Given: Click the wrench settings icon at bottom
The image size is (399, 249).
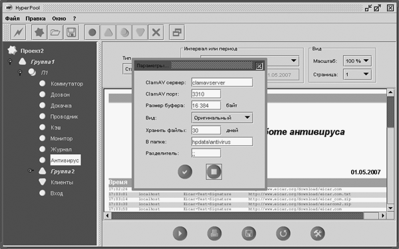Looking at the screenshot, I should pyautogui.click(x=318, y=233).
